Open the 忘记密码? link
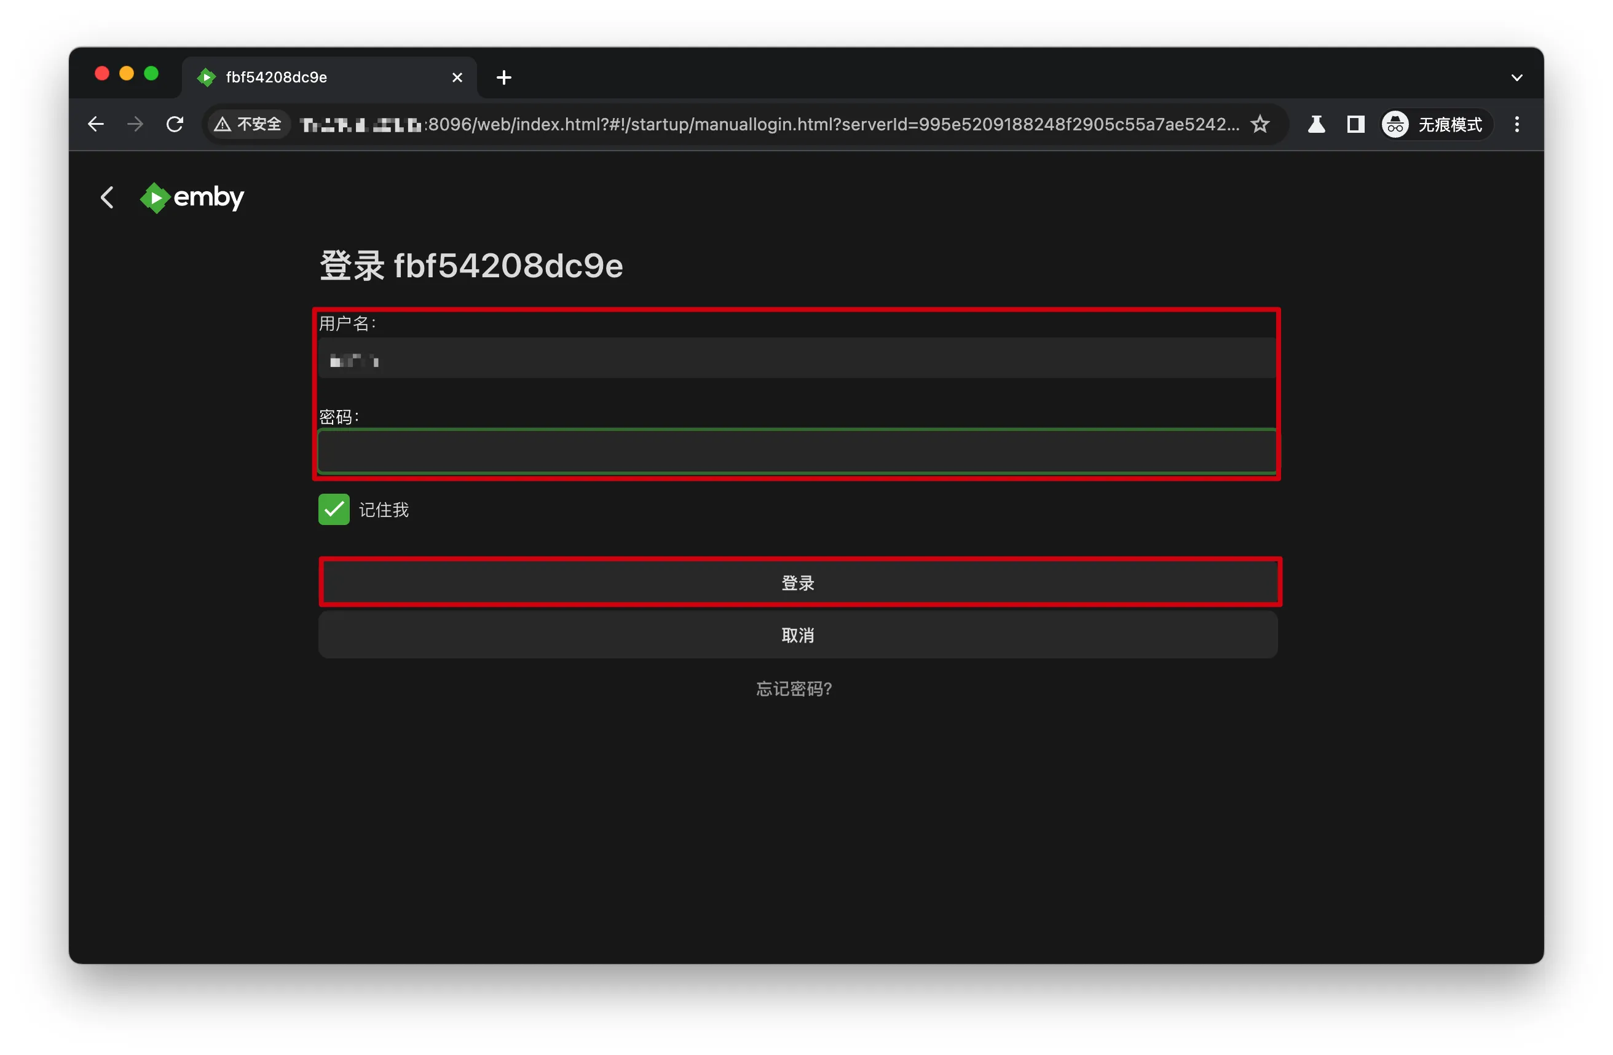 click(794, 689)
